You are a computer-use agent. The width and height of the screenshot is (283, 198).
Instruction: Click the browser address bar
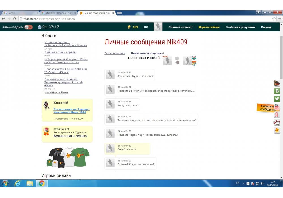coord(141,19)
